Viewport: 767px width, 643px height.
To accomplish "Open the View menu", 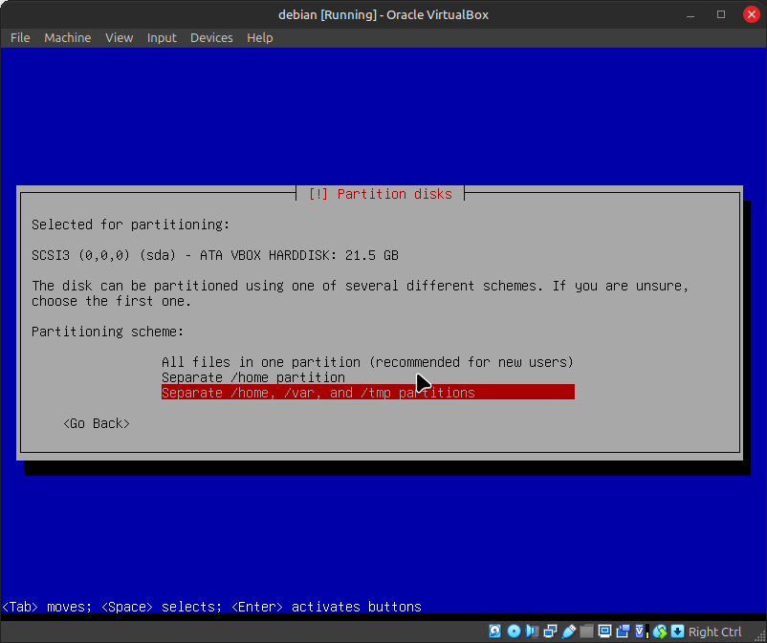I will [120, 37].
